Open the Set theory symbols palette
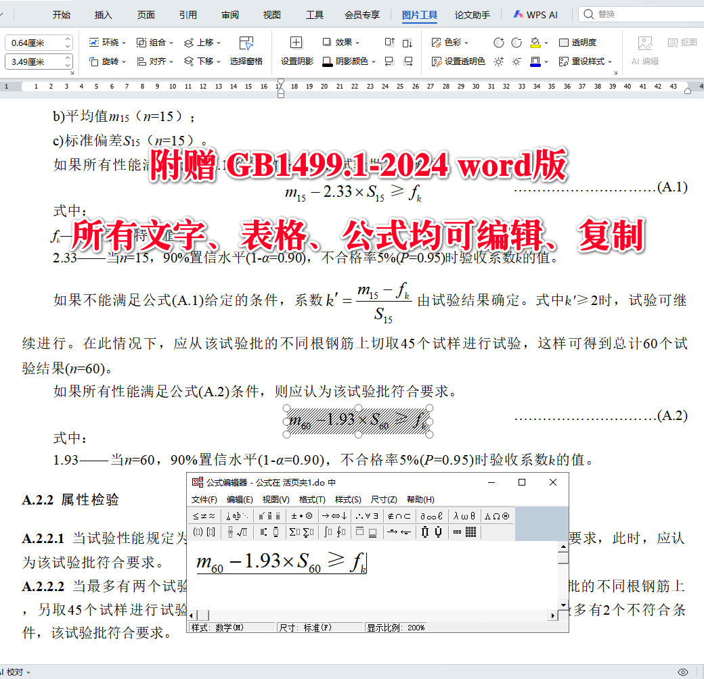This screenshot has width=704, height=679. click(399, 516)
